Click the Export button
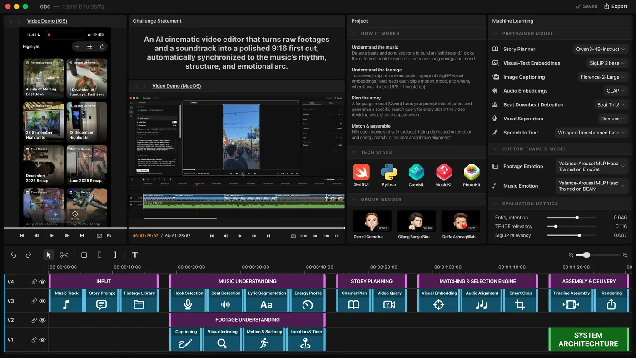 click(x=616, y=6)
